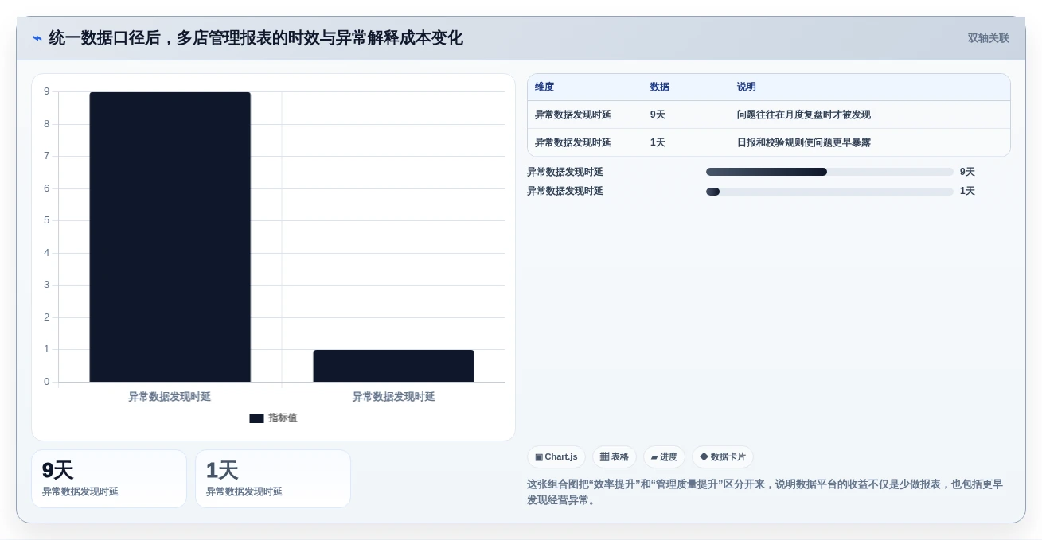The width and height of the screenshot is (1042, 540).
Task: Click the 说明 column header
Action: tap(747, 87)
